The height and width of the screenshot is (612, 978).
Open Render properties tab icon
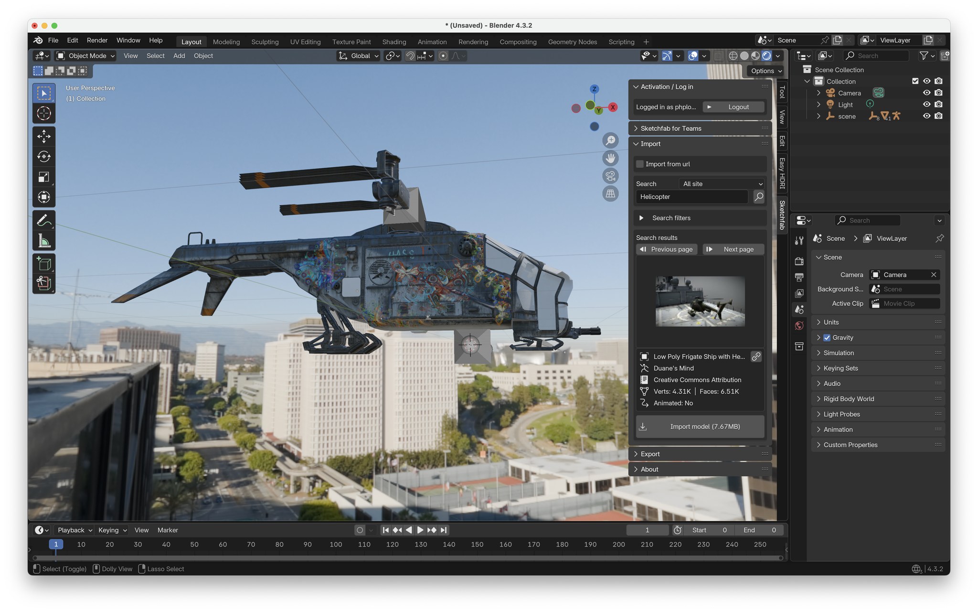[x=799, y=261]
